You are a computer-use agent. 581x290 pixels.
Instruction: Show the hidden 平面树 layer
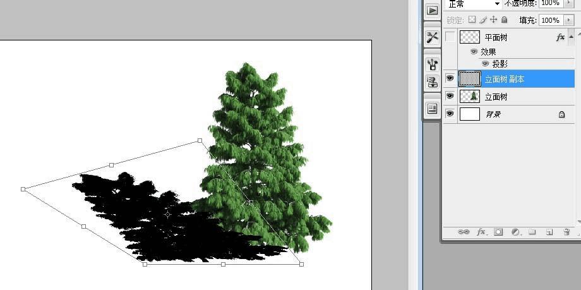(x=450, y=37)
